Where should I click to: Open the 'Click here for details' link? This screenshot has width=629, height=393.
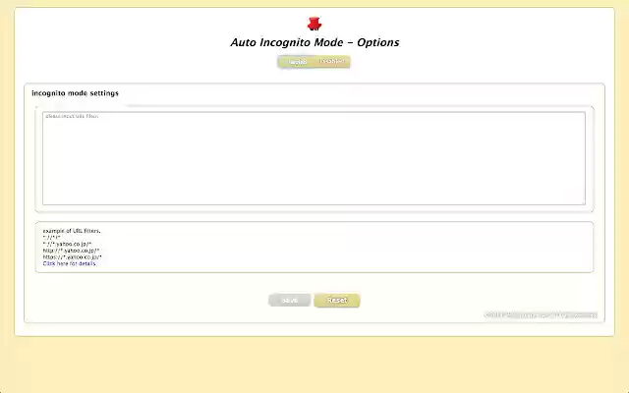69,263
